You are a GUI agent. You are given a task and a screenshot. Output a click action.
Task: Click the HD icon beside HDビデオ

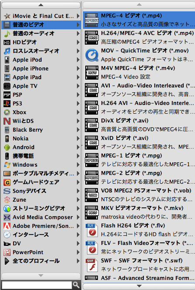pos(7,42)
